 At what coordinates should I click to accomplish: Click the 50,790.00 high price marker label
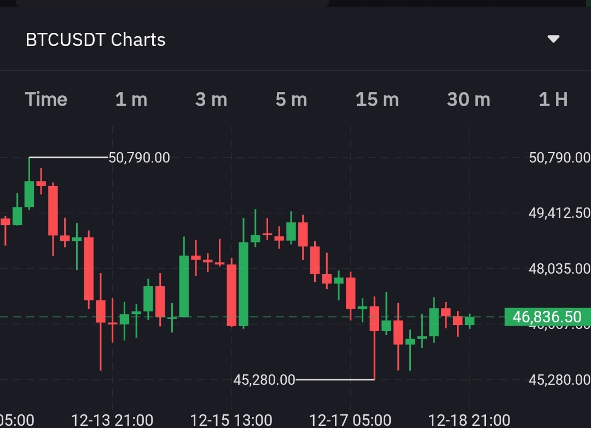pyautogui.click(x=140, y=158)
